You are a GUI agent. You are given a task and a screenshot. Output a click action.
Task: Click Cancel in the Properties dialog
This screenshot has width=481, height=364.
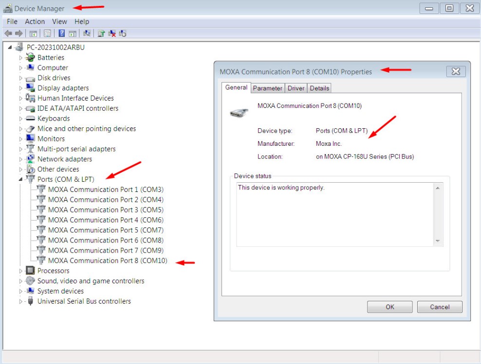click(x=440, y=307)
